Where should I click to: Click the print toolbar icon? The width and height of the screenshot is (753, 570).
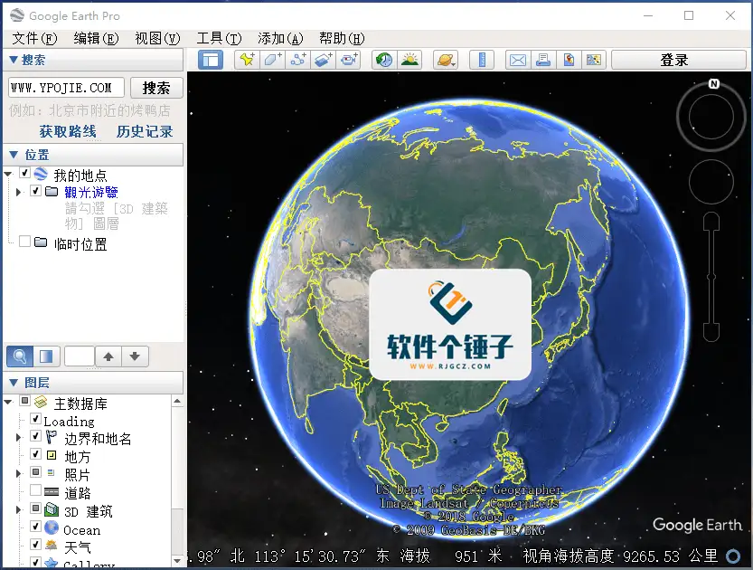543,60
